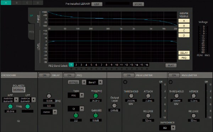Go to previous PEQ band arrow
The height and width of the screenshot is (132, 213).
click(x=84, y=82)
